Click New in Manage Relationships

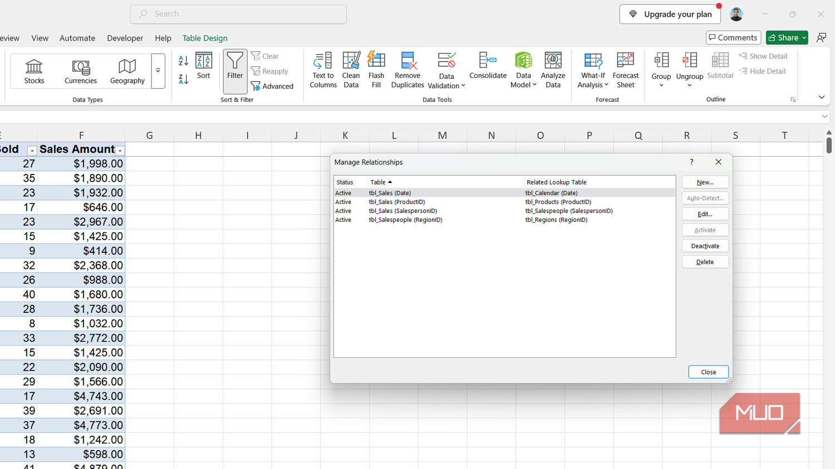tap(705, 182)
